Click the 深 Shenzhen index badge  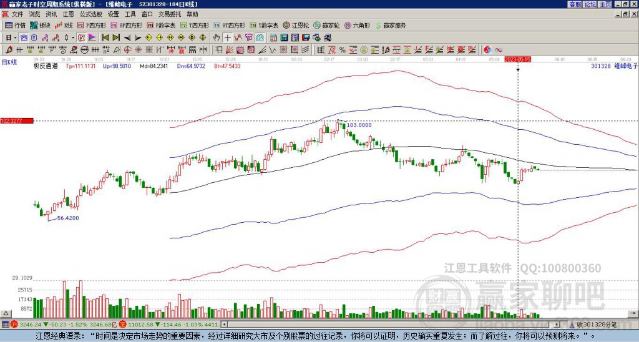click(124, 324)
